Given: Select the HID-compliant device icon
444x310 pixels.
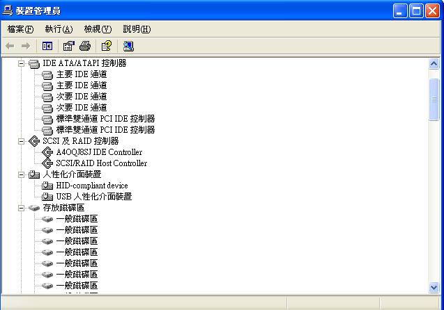Looking at the screenshot, I should click(x=47, y=186).
